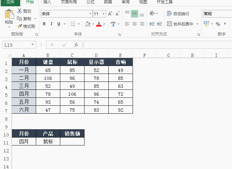Image resolution: width=232 pixels, height=169 pixels.
Task: Switch to the 数据 Data tab
Action: tap(108, 2)
